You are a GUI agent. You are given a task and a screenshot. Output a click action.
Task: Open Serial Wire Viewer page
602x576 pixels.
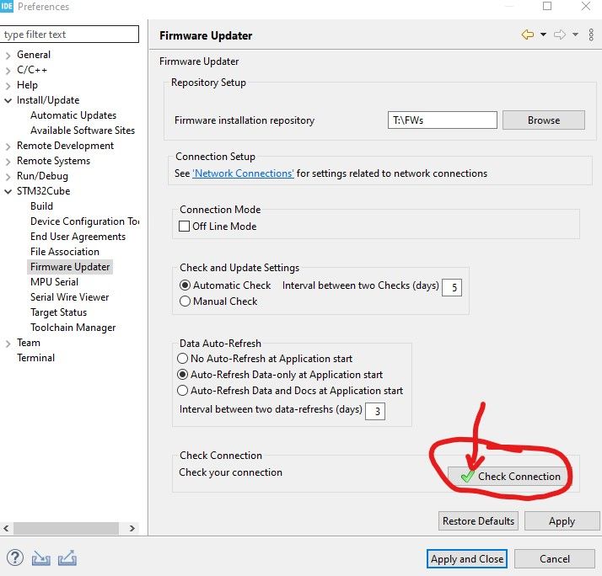coord(69,297)
